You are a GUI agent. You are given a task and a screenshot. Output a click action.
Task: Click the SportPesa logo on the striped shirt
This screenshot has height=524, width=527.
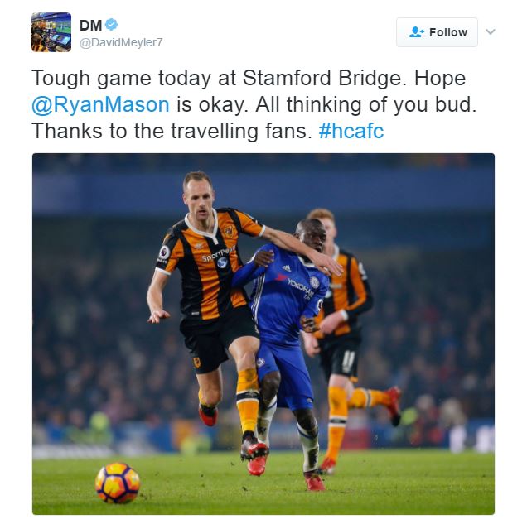(220, 257)
